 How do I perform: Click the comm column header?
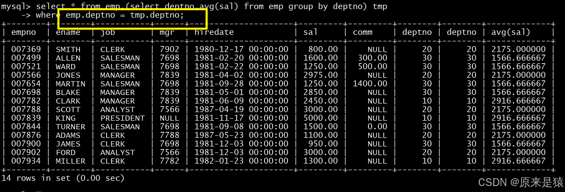[363, 32]
